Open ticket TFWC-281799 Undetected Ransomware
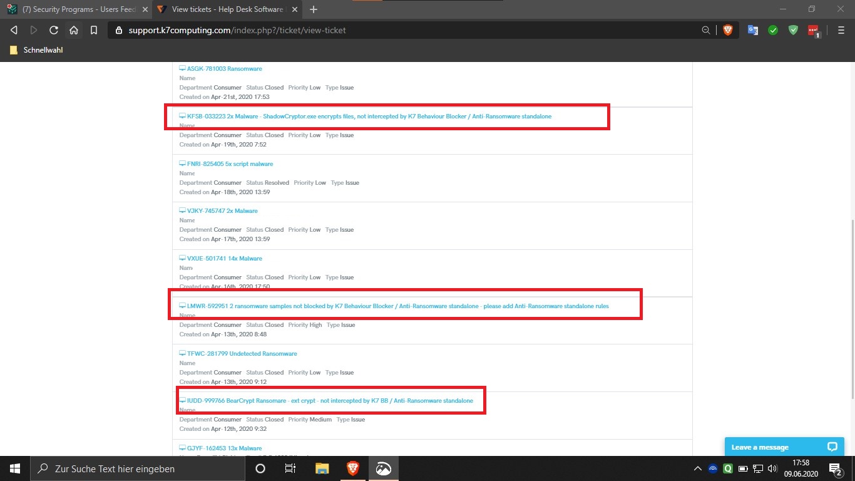 click(242, 354)
